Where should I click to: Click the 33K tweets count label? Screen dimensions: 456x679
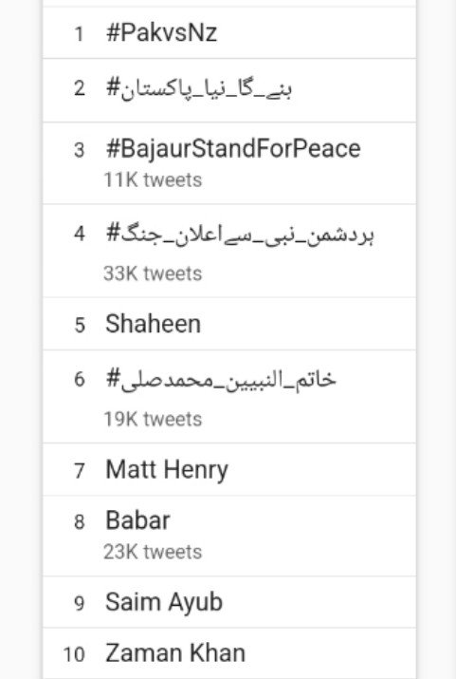pyautogui.click(x=153, y=273)
